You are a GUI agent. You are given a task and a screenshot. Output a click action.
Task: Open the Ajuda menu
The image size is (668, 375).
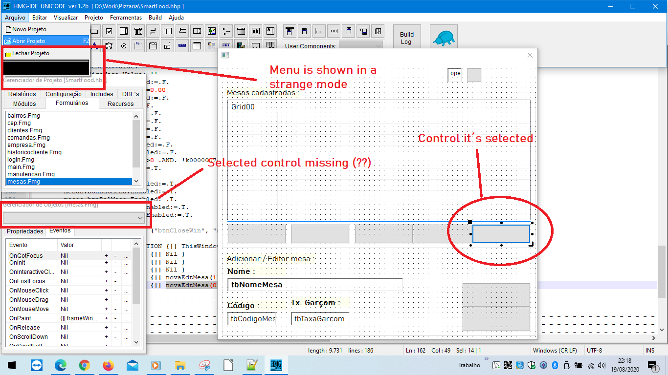point(176,17)
